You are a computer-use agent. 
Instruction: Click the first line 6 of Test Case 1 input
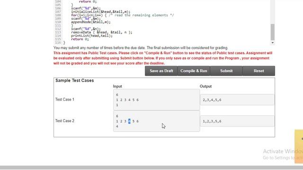[117, 95]
